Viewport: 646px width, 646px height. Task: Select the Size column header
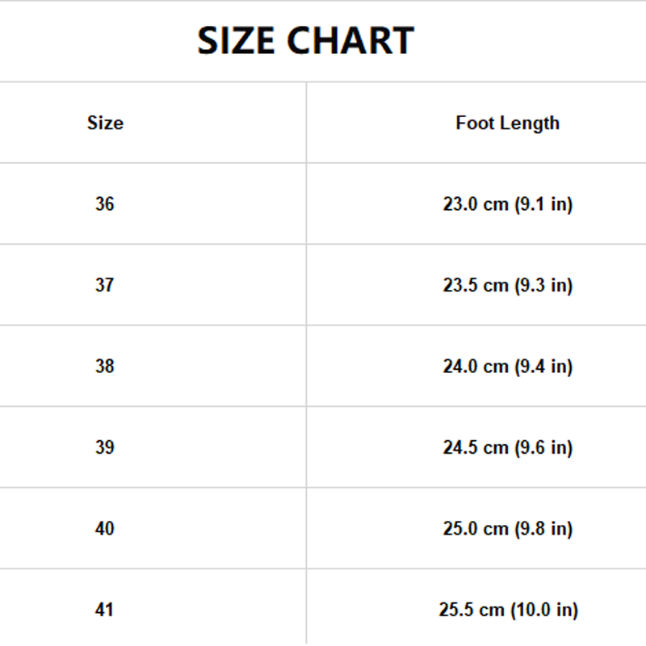(105, 124)
